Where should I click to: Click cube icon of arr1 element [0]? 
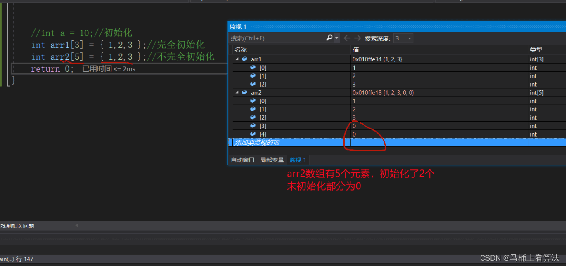[253, 68]
